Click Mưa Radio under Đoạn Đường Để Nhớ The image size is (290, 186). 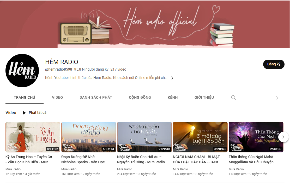(x=69, y=169)
